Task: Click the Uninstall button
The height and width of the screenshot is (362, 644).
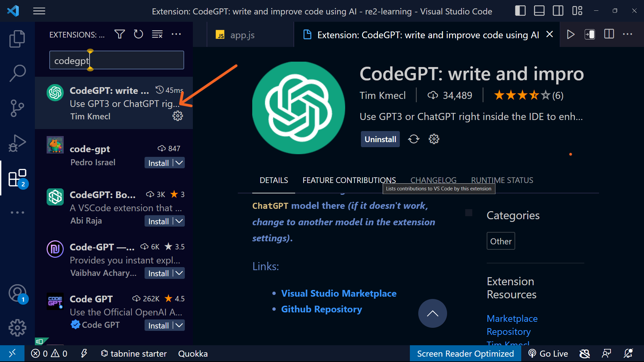Action: pos(380,139)
